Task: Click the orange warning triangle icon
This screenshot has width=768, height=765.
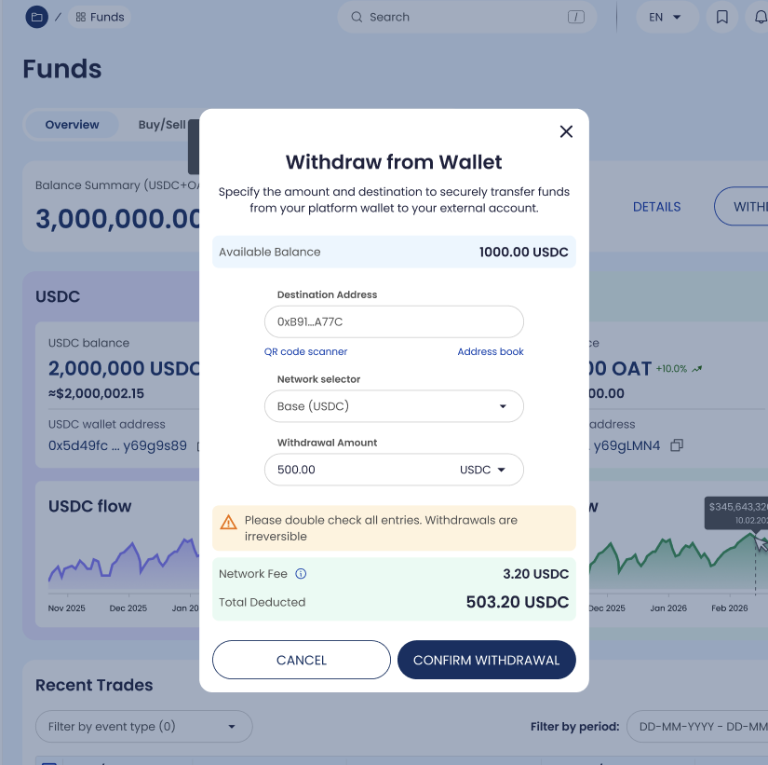Action: tap(228, 522)
